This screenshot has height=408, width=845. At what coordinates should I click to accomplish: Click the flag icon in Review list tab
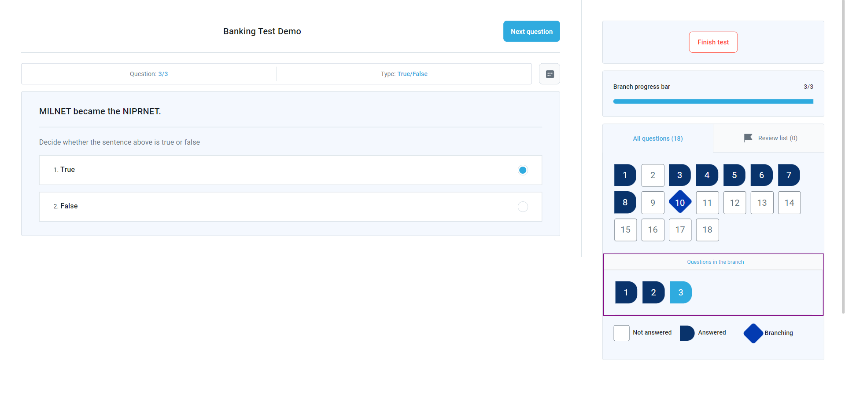pos(748,138)
